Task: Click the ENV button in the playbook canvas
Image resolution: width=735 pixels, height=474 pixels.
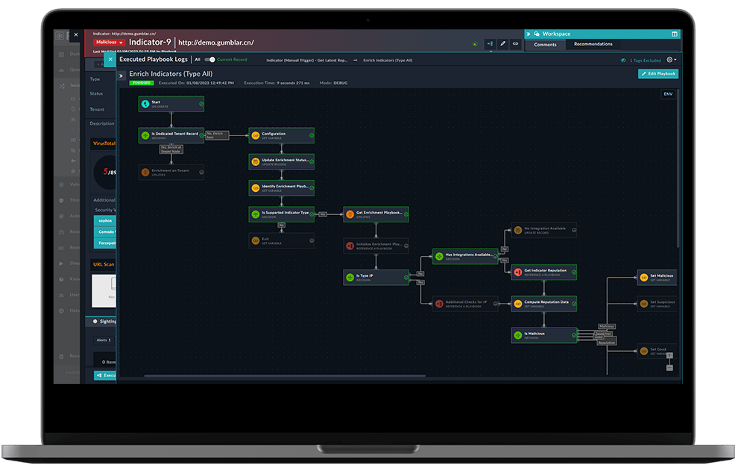Action: tap(667, 94)
